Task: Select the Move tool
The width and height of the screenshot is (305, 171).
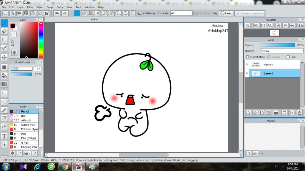Action: point(4,57)
